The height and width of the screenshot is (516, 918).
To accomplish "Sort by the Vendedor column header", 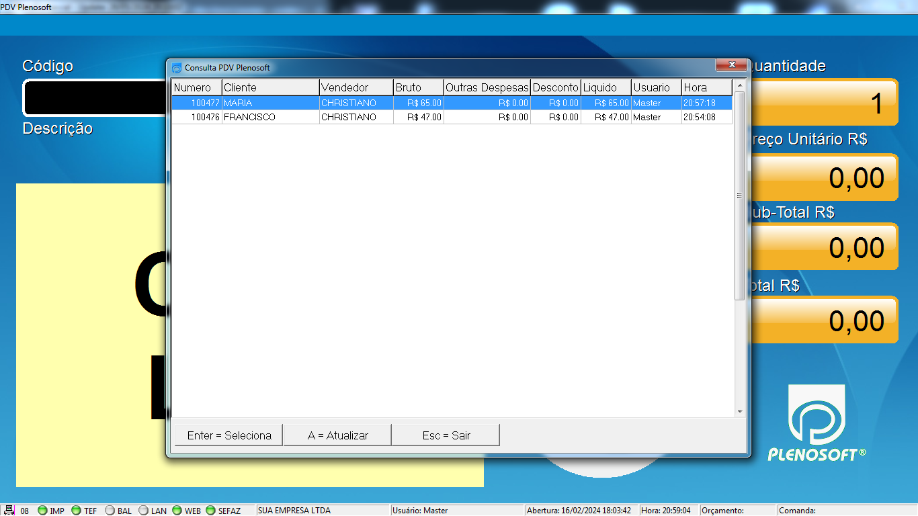I will pyautogui.click(x=356, y=87).
